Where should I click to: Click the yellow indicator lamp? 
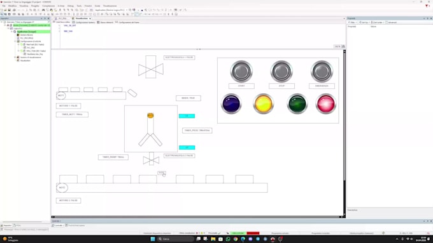(x=263, y=104)
